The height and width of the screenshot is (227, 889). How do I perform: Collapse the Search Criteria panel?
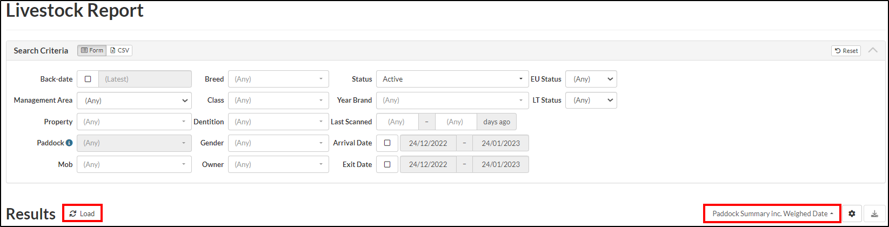click(872, 50)
